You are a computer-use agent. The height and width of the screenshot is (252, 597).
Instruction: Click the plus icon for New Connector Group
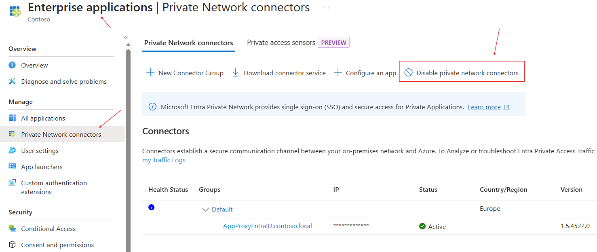(x=150, y=73)
